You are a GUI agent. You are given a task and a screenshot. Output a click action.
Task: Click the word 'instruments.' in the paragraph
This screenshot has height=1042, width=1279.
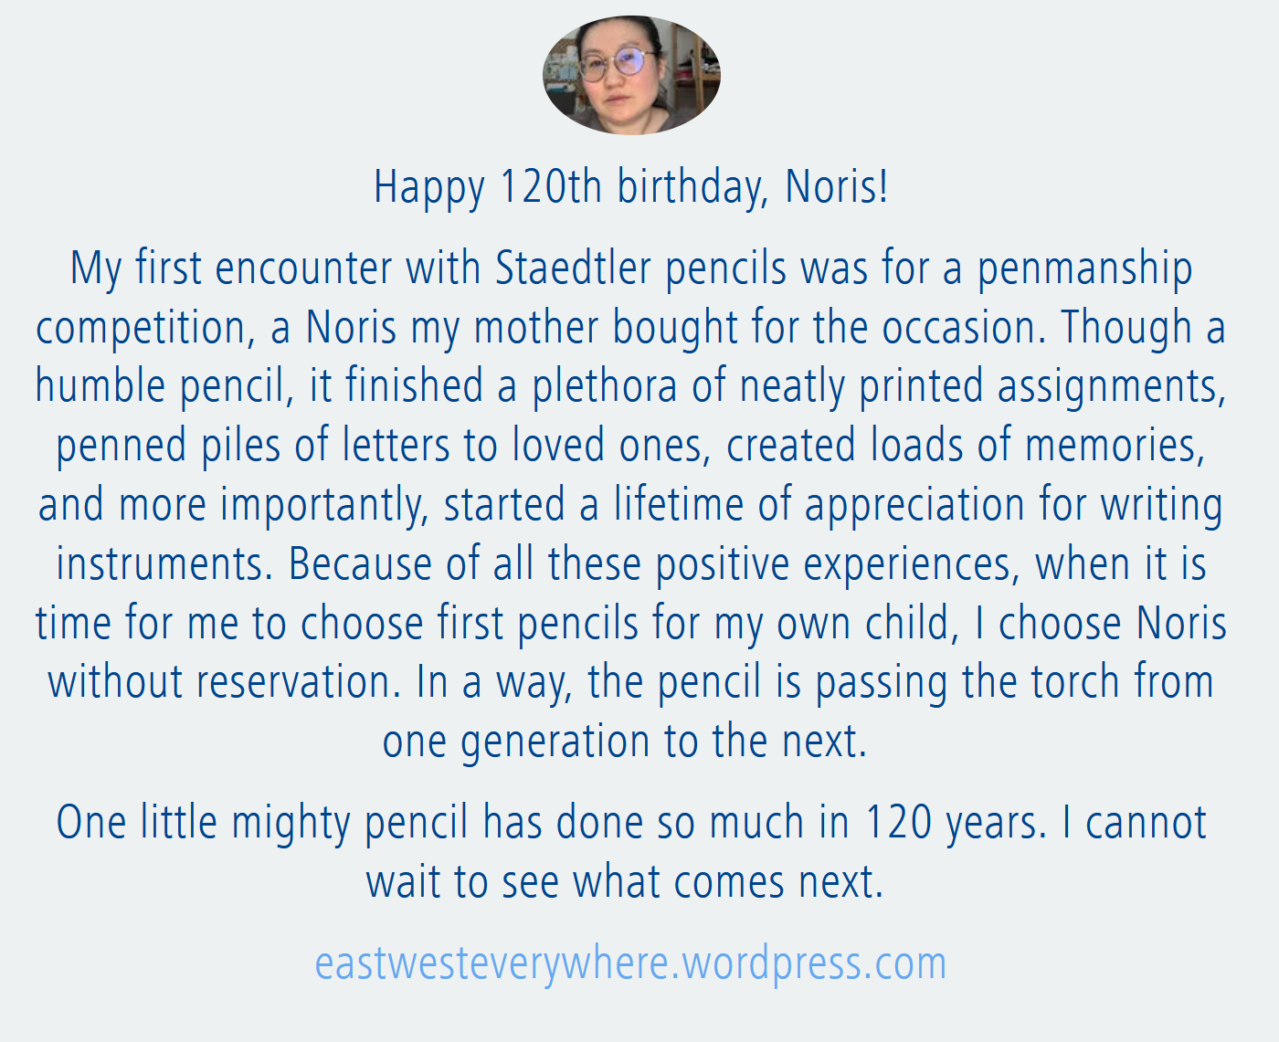165,564
